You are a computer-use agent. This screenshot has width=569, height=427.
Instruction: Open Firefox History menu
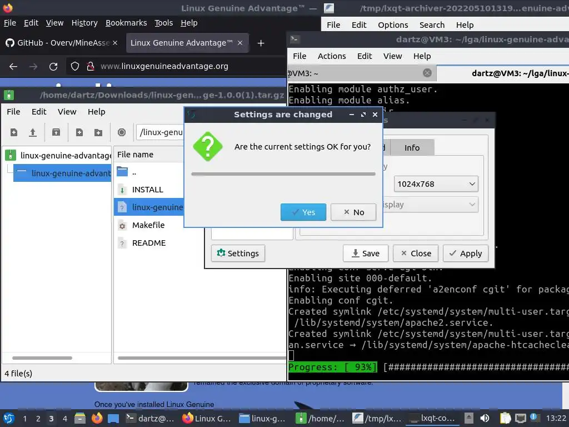coord(84,23)
